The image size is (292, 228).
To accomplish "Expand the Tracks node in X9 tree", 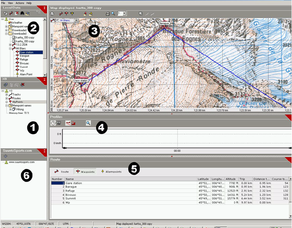I will click(7, 94).
